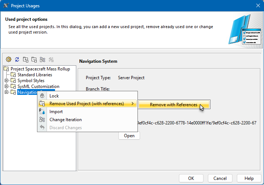
Task: Click the Import icon with blue arrow
Action: coord(42,112)
